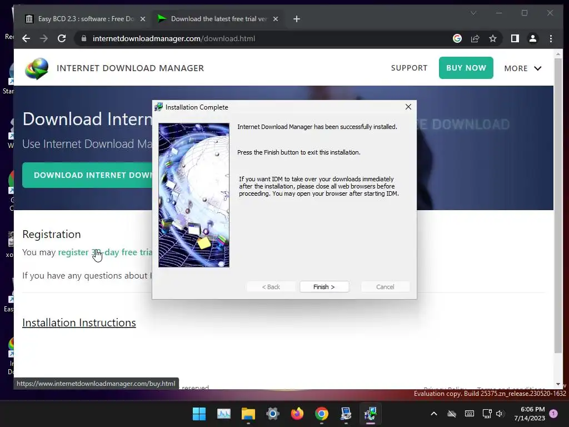Go forward in browser history
569x427 pixels.
coord(44,38)
